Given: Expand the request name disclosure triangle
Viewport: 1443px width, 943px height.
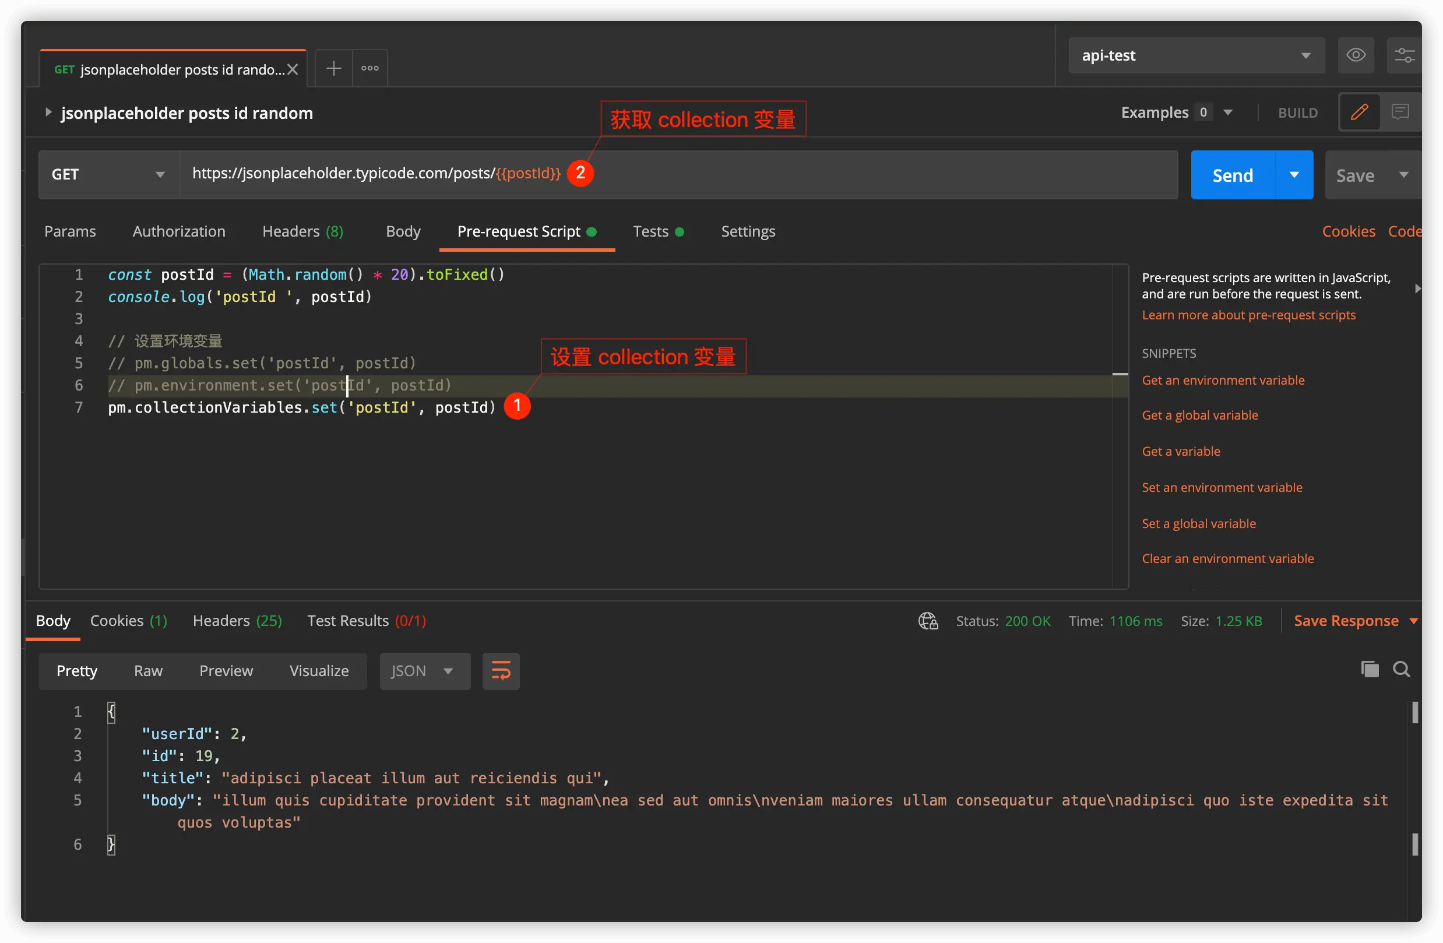Looking at the screenshot, I should (x=48, y=112).
